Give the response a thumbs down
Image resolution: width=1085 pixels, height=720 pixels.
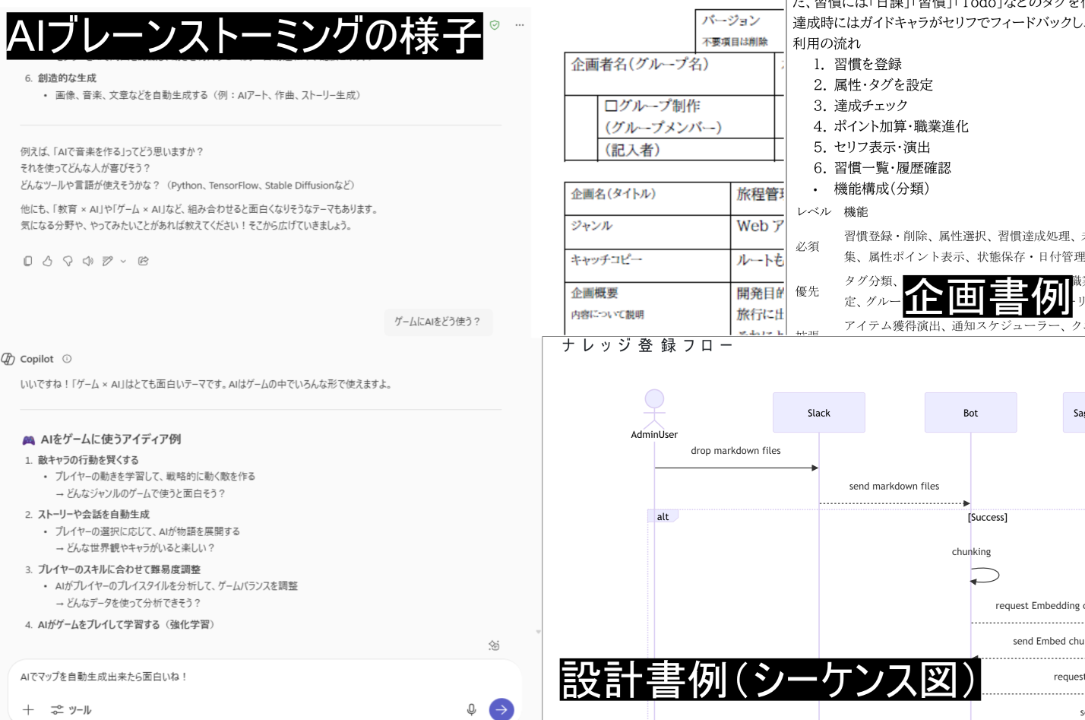click(x=68, y=261)
